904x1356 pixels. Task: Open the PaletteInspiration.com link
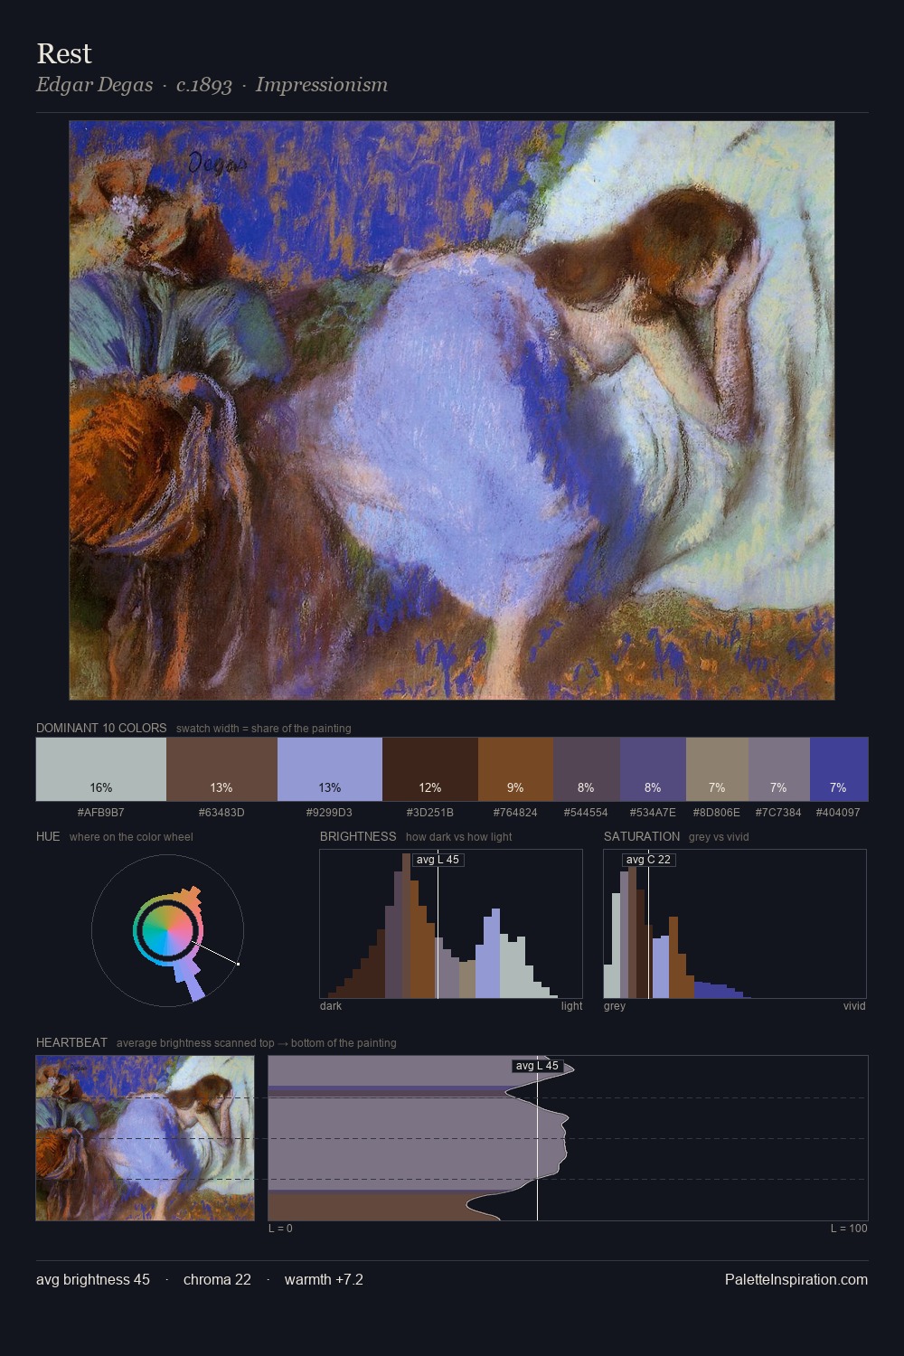(796, 1279)
